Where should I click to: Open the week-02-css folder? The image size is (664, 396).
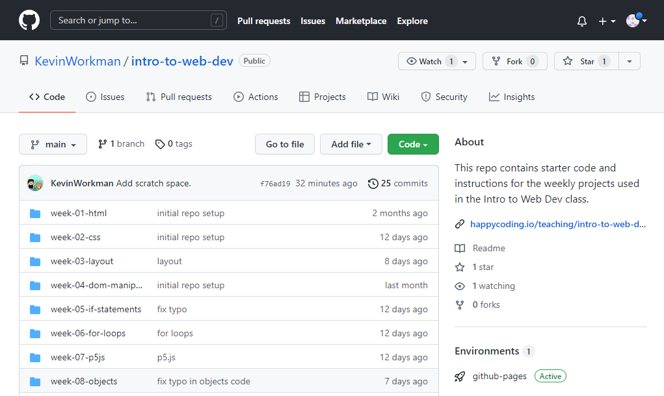click(x=75, y=237)
